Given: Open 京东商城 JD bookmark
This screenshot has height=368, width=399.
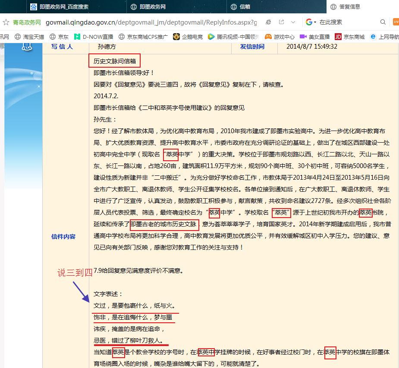Looking at the screenshot, I should click(350, 37).
